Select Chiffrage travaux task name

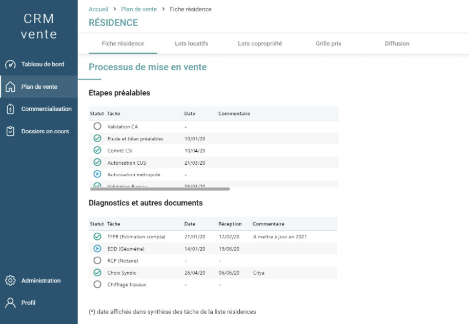[127, 285]
